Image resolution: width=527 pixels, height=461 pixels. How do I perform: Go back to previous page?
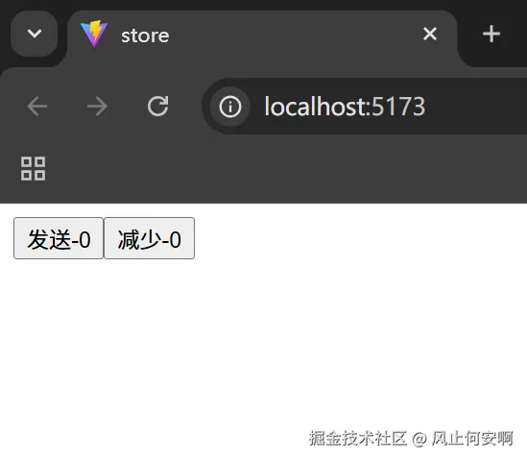coord(37,107)
